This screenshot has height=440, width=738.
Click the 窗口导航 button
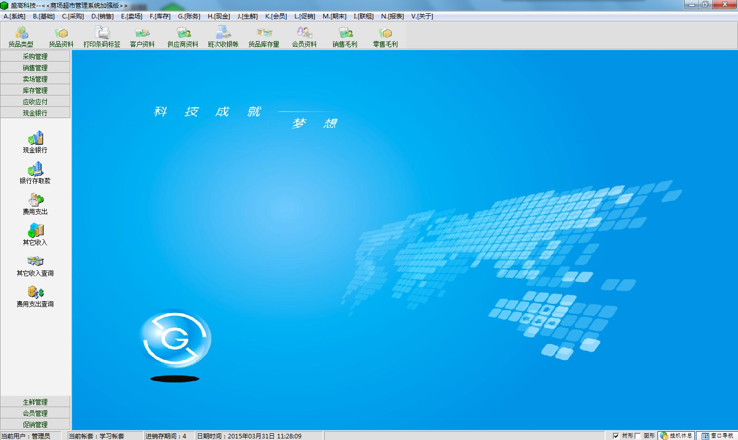(717, 435)
